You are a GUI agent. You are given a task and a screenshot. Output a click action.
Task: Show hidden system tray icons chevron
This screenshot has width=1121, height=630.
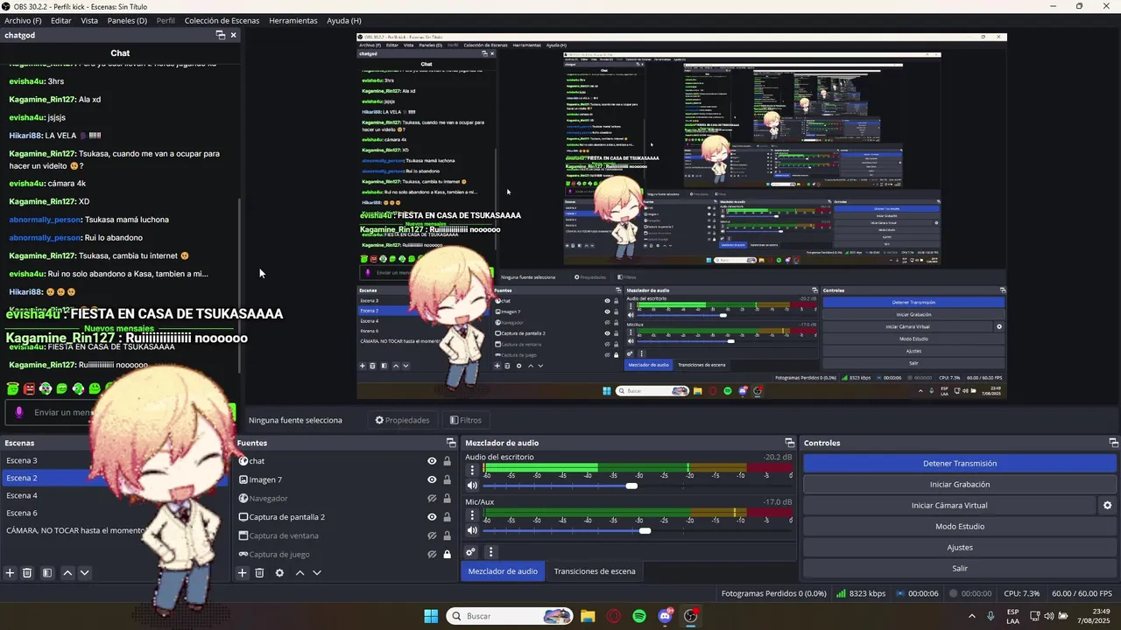point(971,616)
